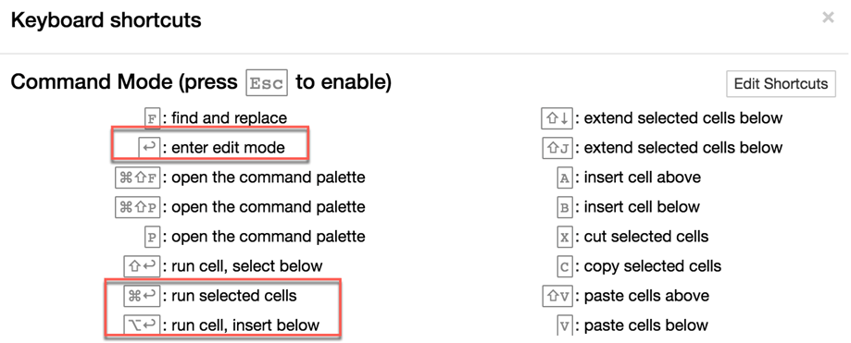Click the Cmd-Shift-F key icon for command palette
This screenshot has width=851, height=343.
[138, 178]
